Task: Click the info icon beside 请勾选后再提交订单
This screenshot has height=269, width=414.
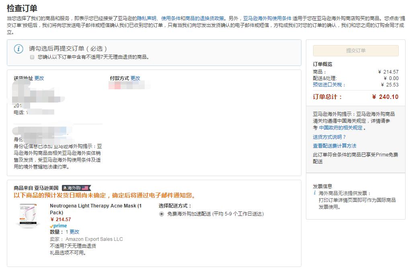Action: (x=18, y=49)
